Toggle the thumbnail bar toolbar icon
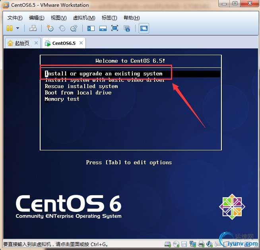The width and height of the screenshot is (260, 250). tap(103, 28)
